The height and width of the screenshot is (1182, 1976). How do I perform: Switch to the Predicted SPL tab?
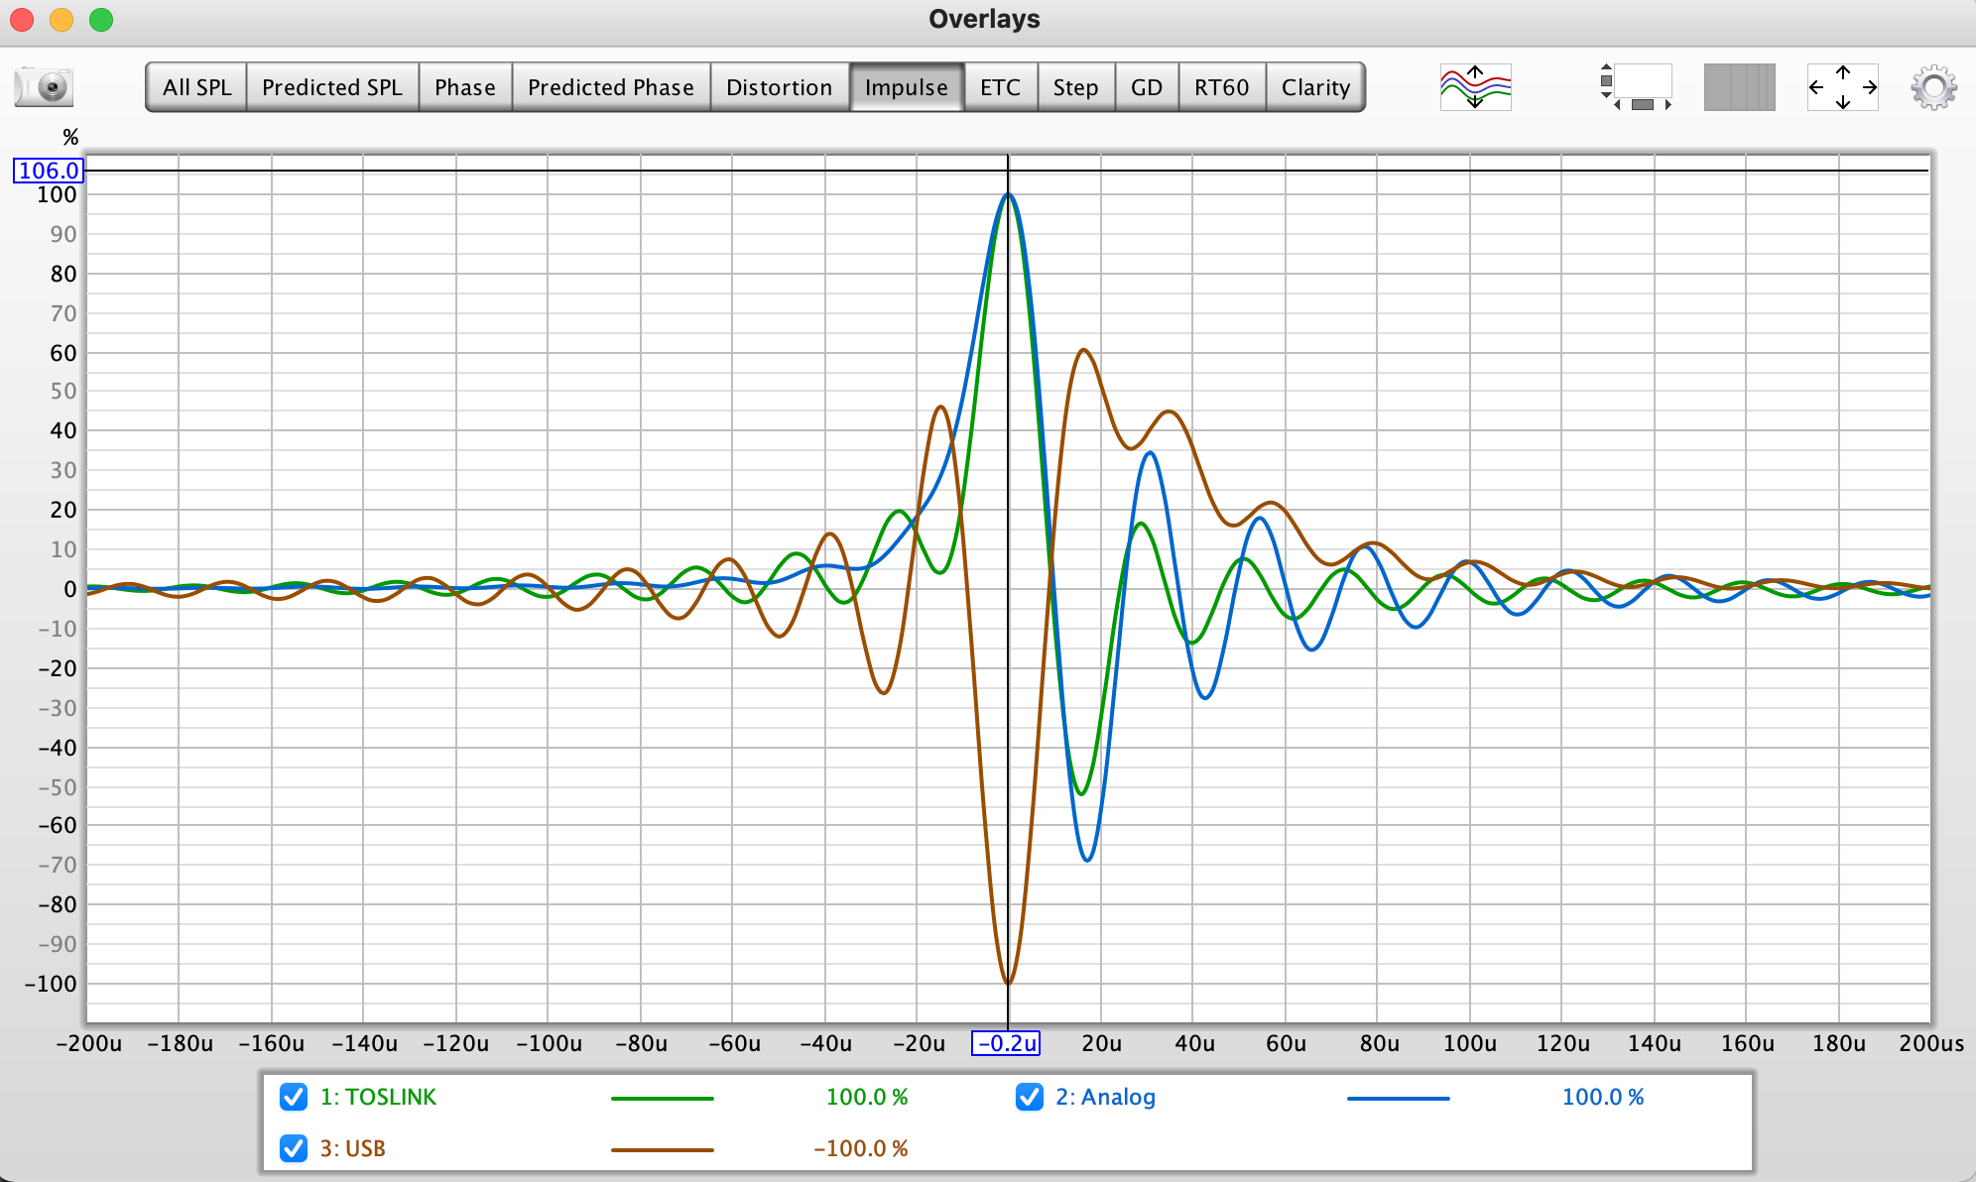coord(332,87)
